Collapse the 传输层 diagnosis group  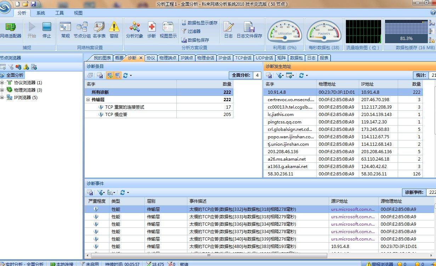tap(88, 100)
